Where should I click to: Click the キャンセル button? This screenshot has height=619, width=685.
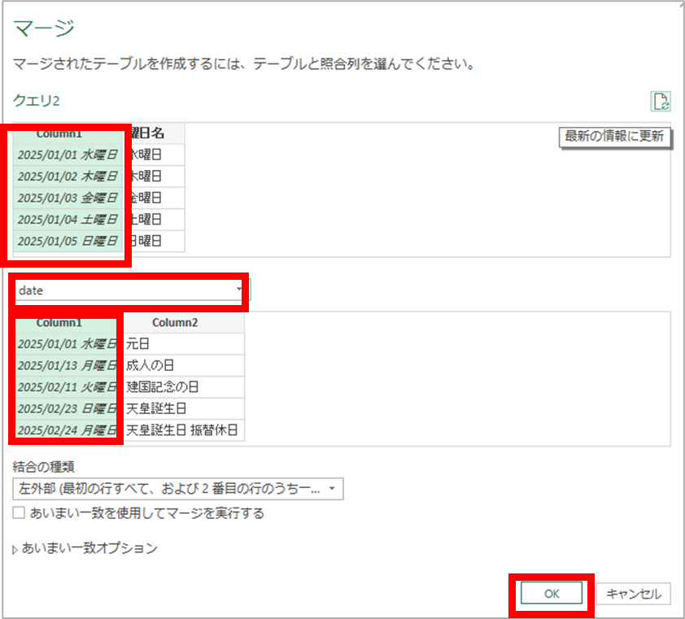pos(635,594)
